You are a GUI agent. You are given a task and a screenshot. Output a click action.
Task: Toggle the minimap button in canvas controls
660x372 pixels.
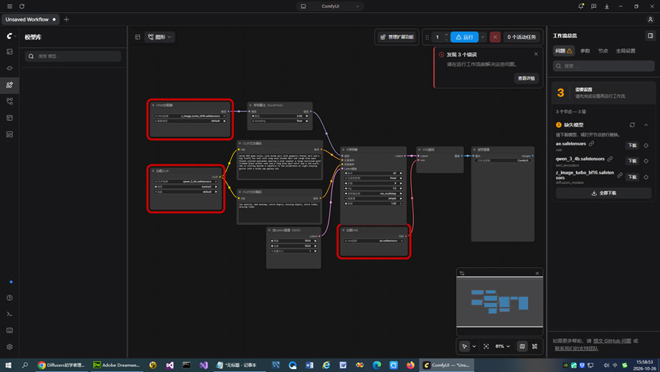pos(522,346)
